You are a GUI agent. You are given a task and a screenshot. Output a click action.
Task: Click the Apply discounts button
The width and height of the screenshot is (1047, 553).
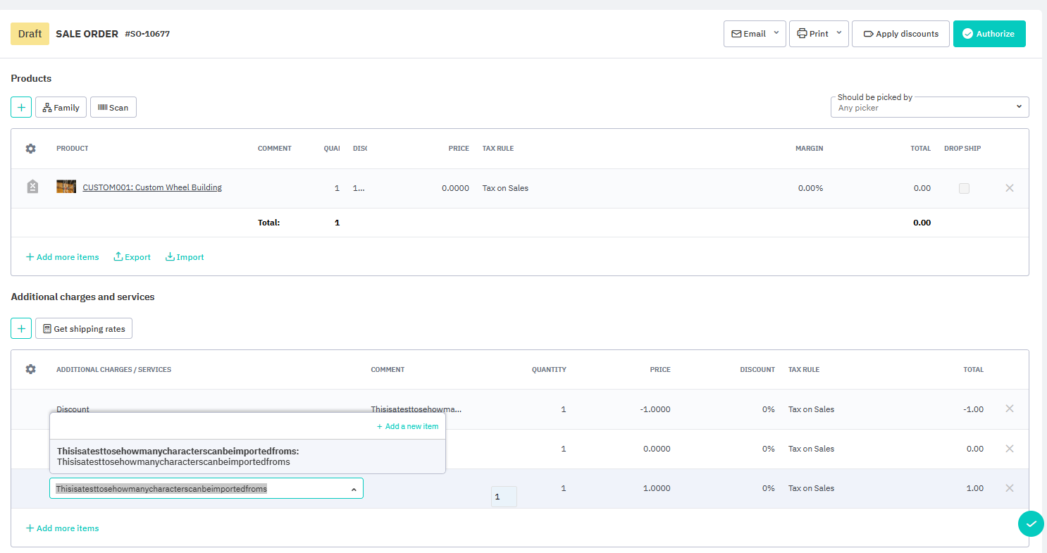point(900,34)
